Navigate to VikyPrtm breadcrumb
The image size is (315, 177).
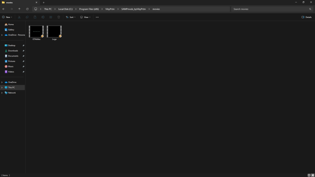[110, 9]
